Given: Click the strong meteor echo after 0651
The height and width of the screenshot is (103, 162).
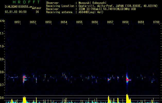Looking at the screenshot, I should 24,79.
